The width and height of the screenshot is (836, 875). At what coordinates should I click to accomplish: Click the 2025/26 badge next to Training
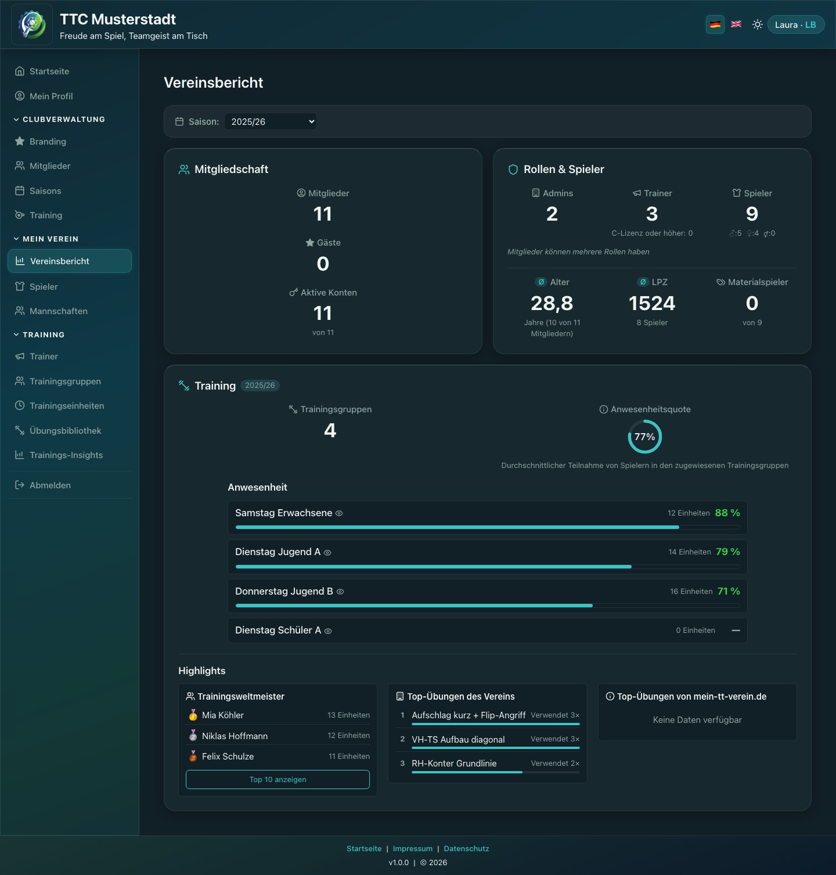[x=260, y=386]
